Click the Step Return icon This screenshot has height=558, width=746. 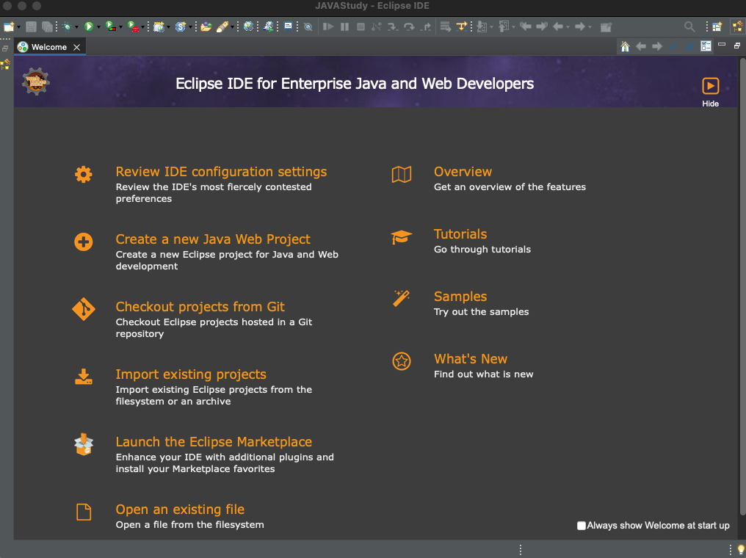click(425, 26)
